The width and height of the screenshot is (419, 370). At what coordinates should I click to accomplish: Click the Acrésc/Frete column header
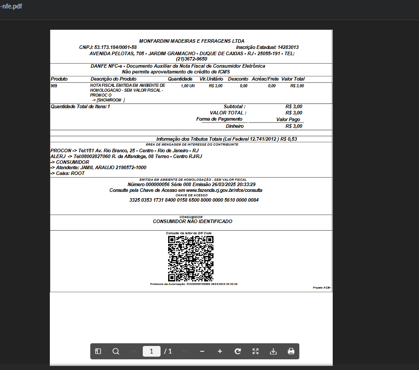[x=265, y=79]
